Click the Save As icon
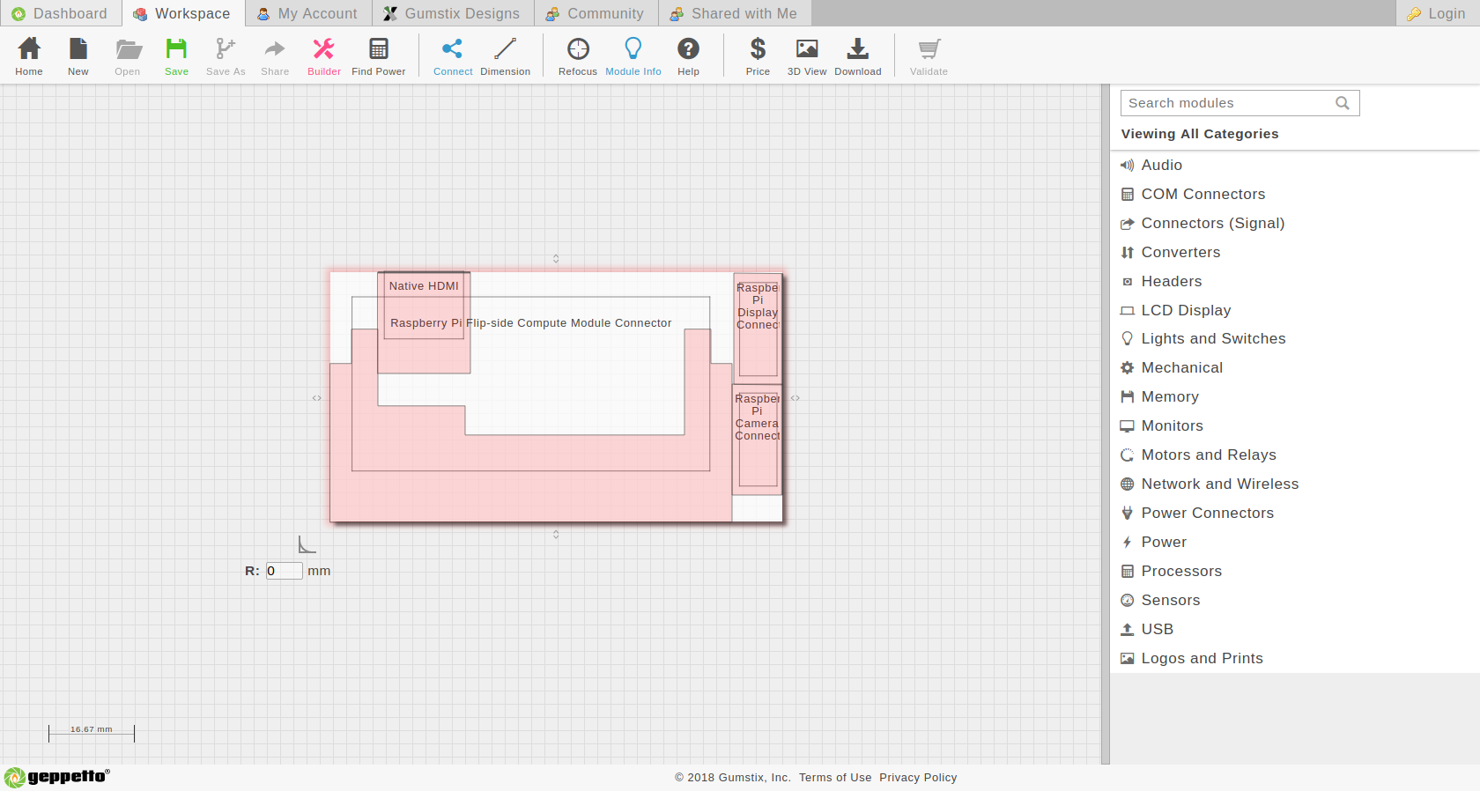The image size is (1480, 791). pos(226,56)
